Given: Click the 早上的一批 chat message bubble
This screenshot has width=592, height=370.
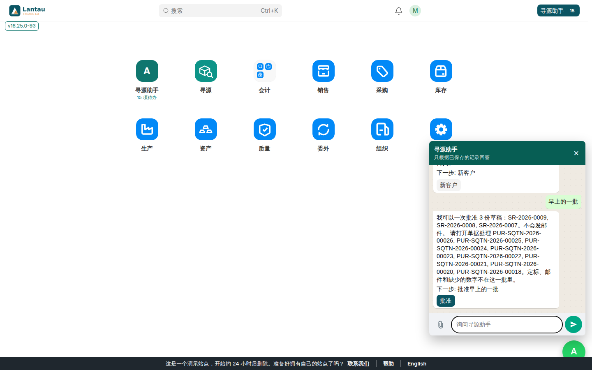Looking at the screenshot, I should point(563,202).
